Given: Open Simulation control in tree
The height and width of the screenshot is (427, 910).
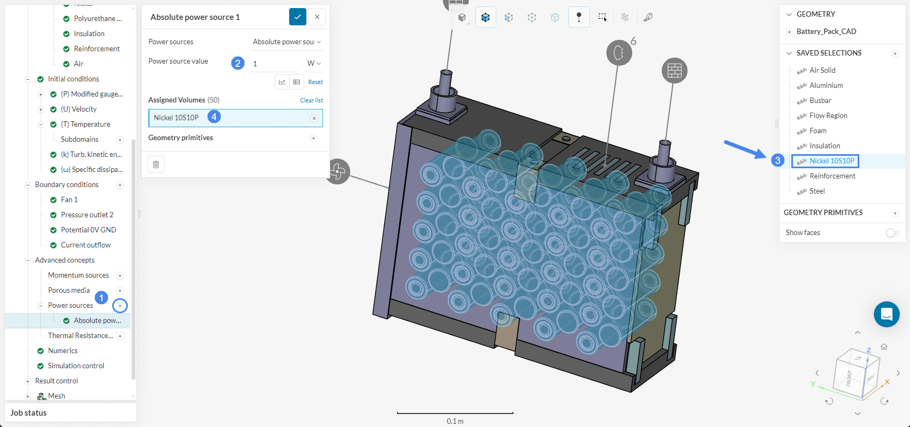Looking at the screenshot, I should coord(76,366).
